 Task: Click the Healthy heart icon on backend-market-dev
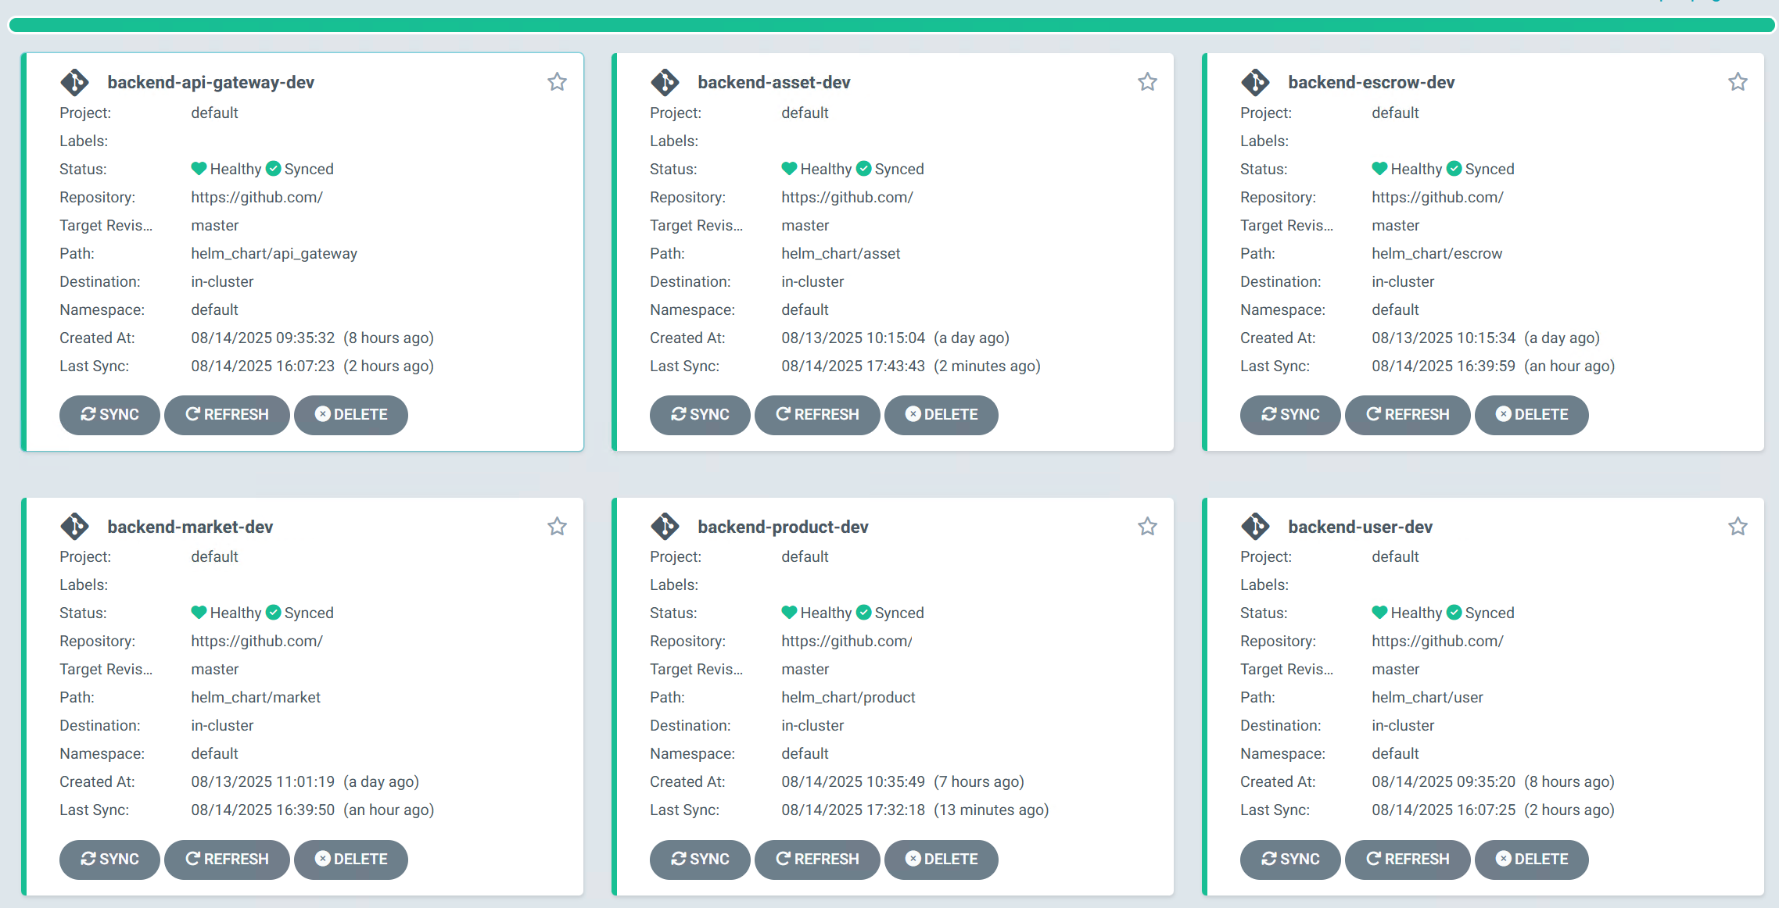pos(199,613)
